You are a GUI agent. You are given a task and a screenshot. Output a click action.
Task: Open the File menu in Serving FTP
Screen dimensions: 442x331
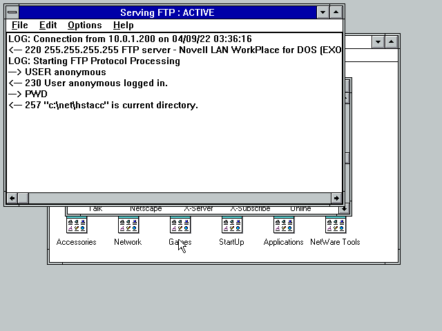click(20, 26)
